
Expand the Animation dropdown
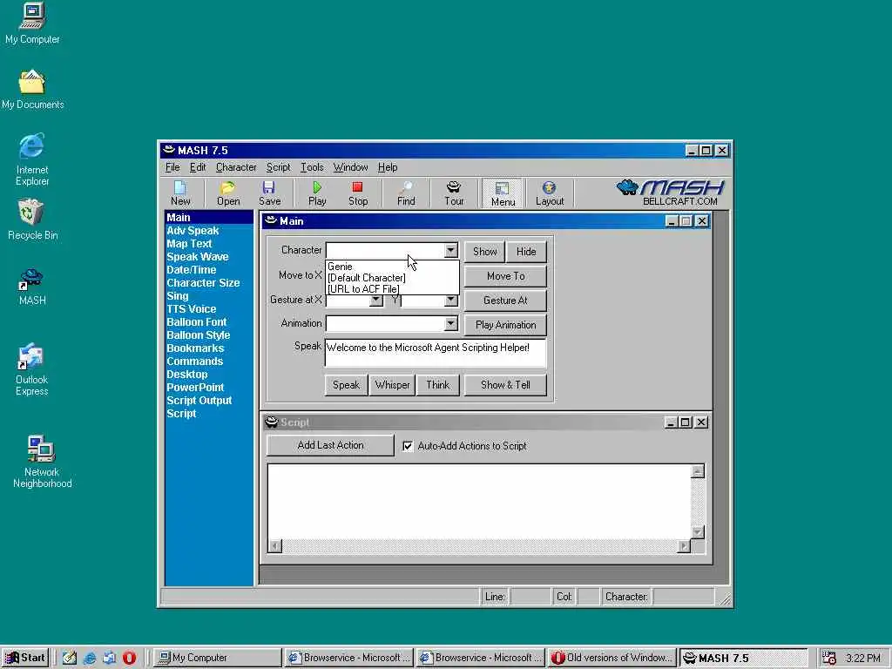[450, 324]
